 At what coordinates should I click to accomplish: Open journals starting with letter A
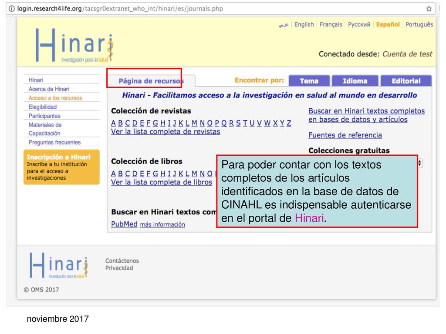tap(114, 123)
